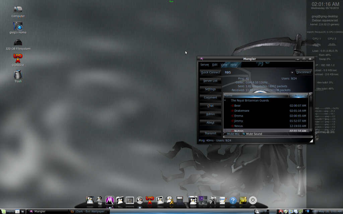Open the Trash on the desktop
343x214 pixels.
coord(18,77)
